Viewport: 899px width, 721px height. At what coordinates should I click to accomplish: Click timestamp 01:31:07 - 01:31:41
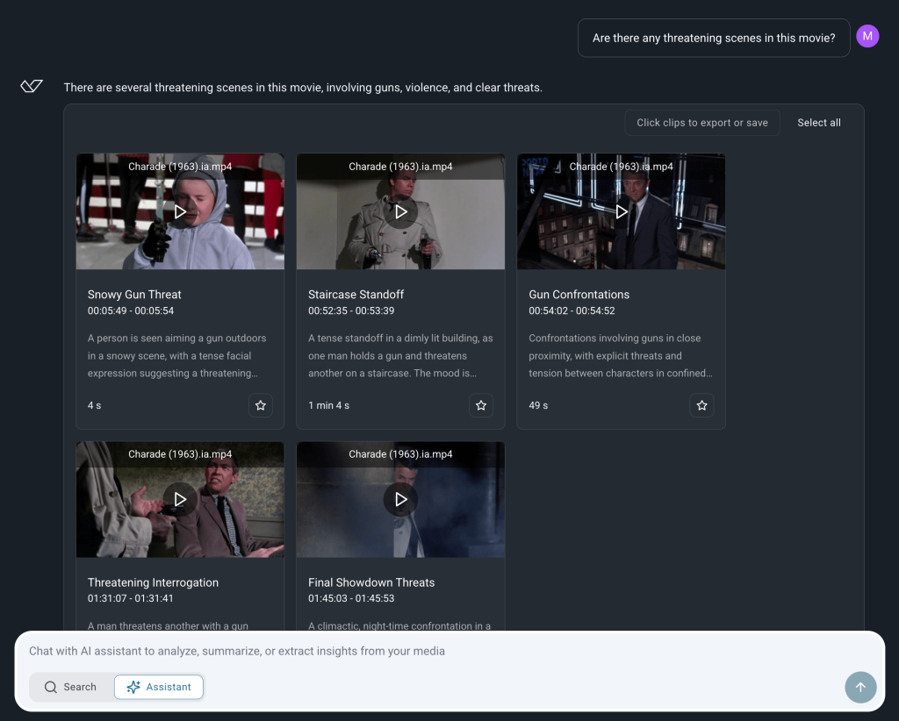click(x=130, y=598)
